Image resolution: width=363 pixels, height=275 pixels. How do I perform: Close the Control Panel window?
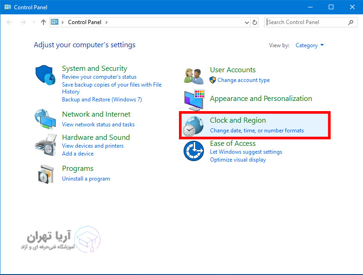click(x=352, y=7)
